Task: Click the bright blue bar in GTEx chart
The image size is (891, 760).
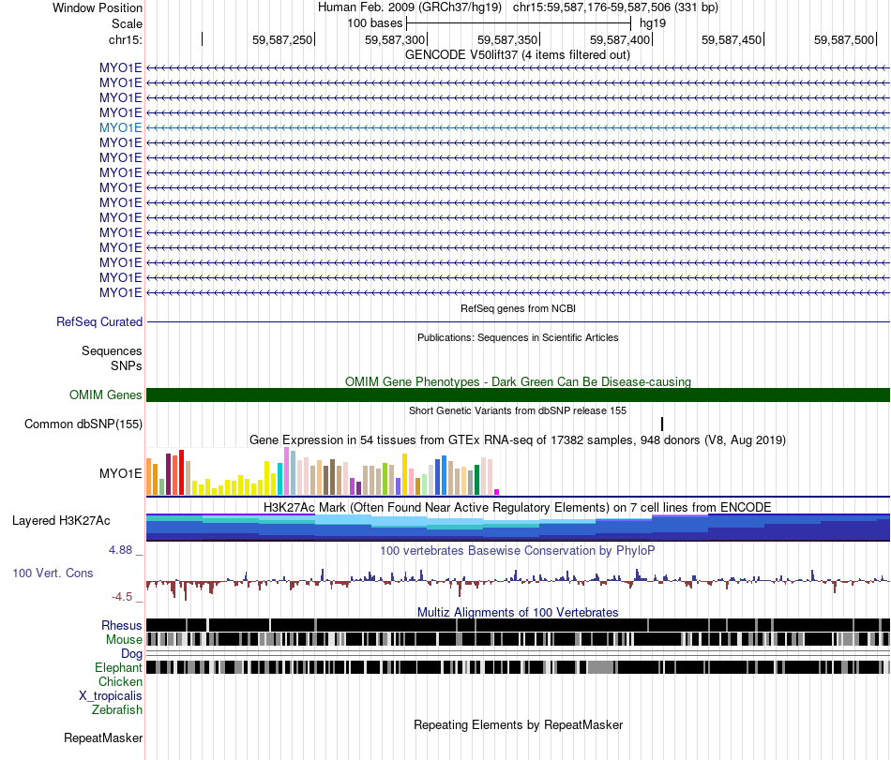Action: click(444, 475)
